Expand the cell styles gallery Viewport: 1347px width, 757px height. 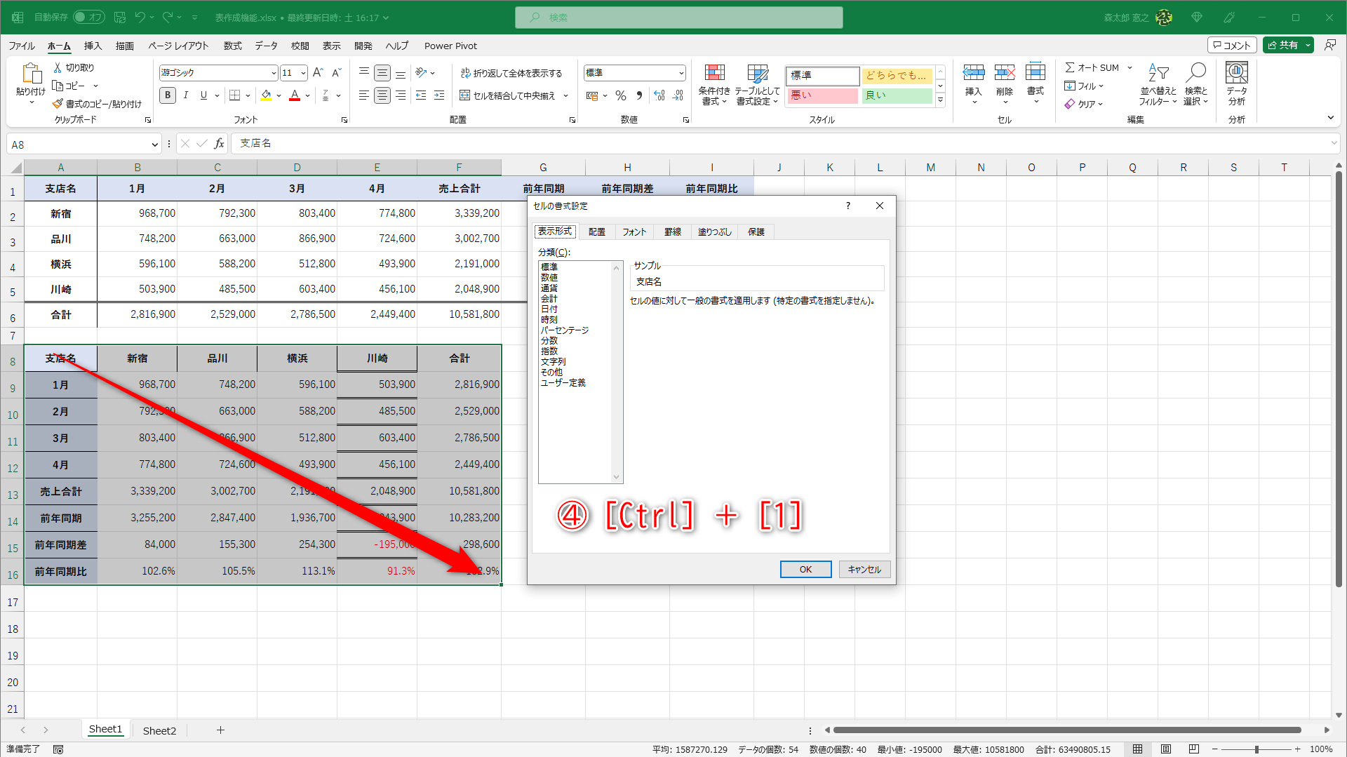(941, 101)
